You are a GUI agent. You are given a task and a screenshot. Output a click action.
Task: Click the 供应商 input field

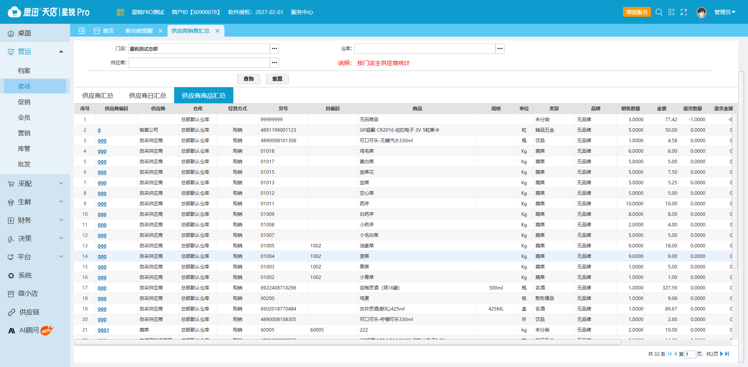(x=199, y=63)
